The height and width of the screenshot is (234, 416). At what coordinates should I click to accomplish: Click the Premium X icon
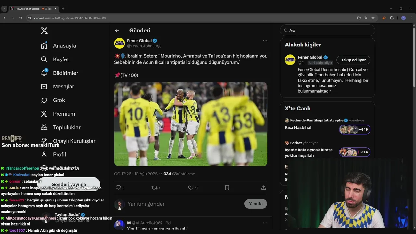44,114
